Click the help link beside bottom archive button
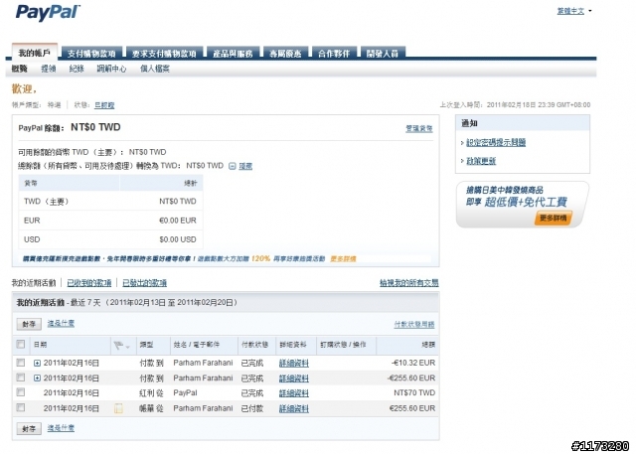 61,428
